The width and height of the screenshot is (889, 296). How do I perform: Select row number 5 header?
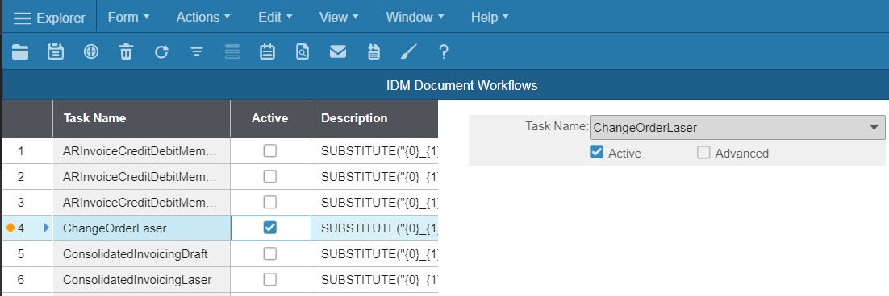pos(27,253)
